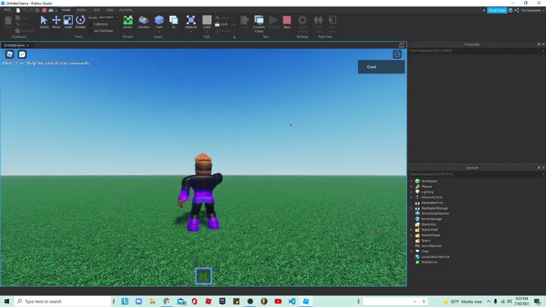Screen dimensions: 546x307
Task: Switch to the MODEL ribbon tab
Action: (82, 10)
